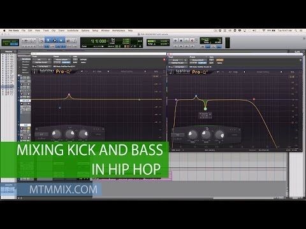
Task: Click Undo in the right Pro-Q 2 toolbar
Action: click(218, 72)
